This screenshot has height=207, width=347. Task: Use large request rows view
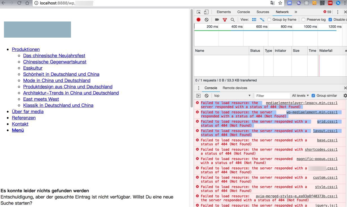tap(254, 20)
